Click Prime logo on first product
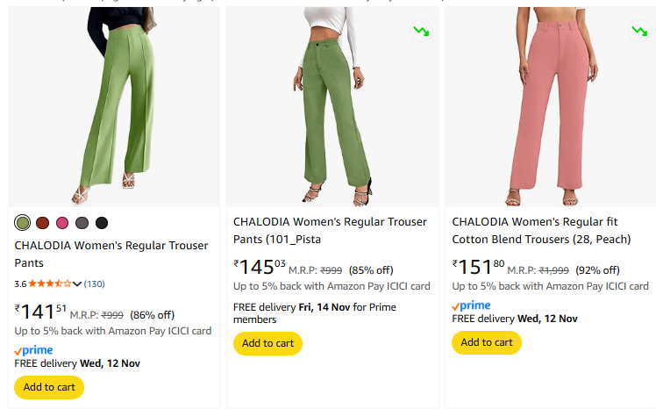 coord(34,350)
